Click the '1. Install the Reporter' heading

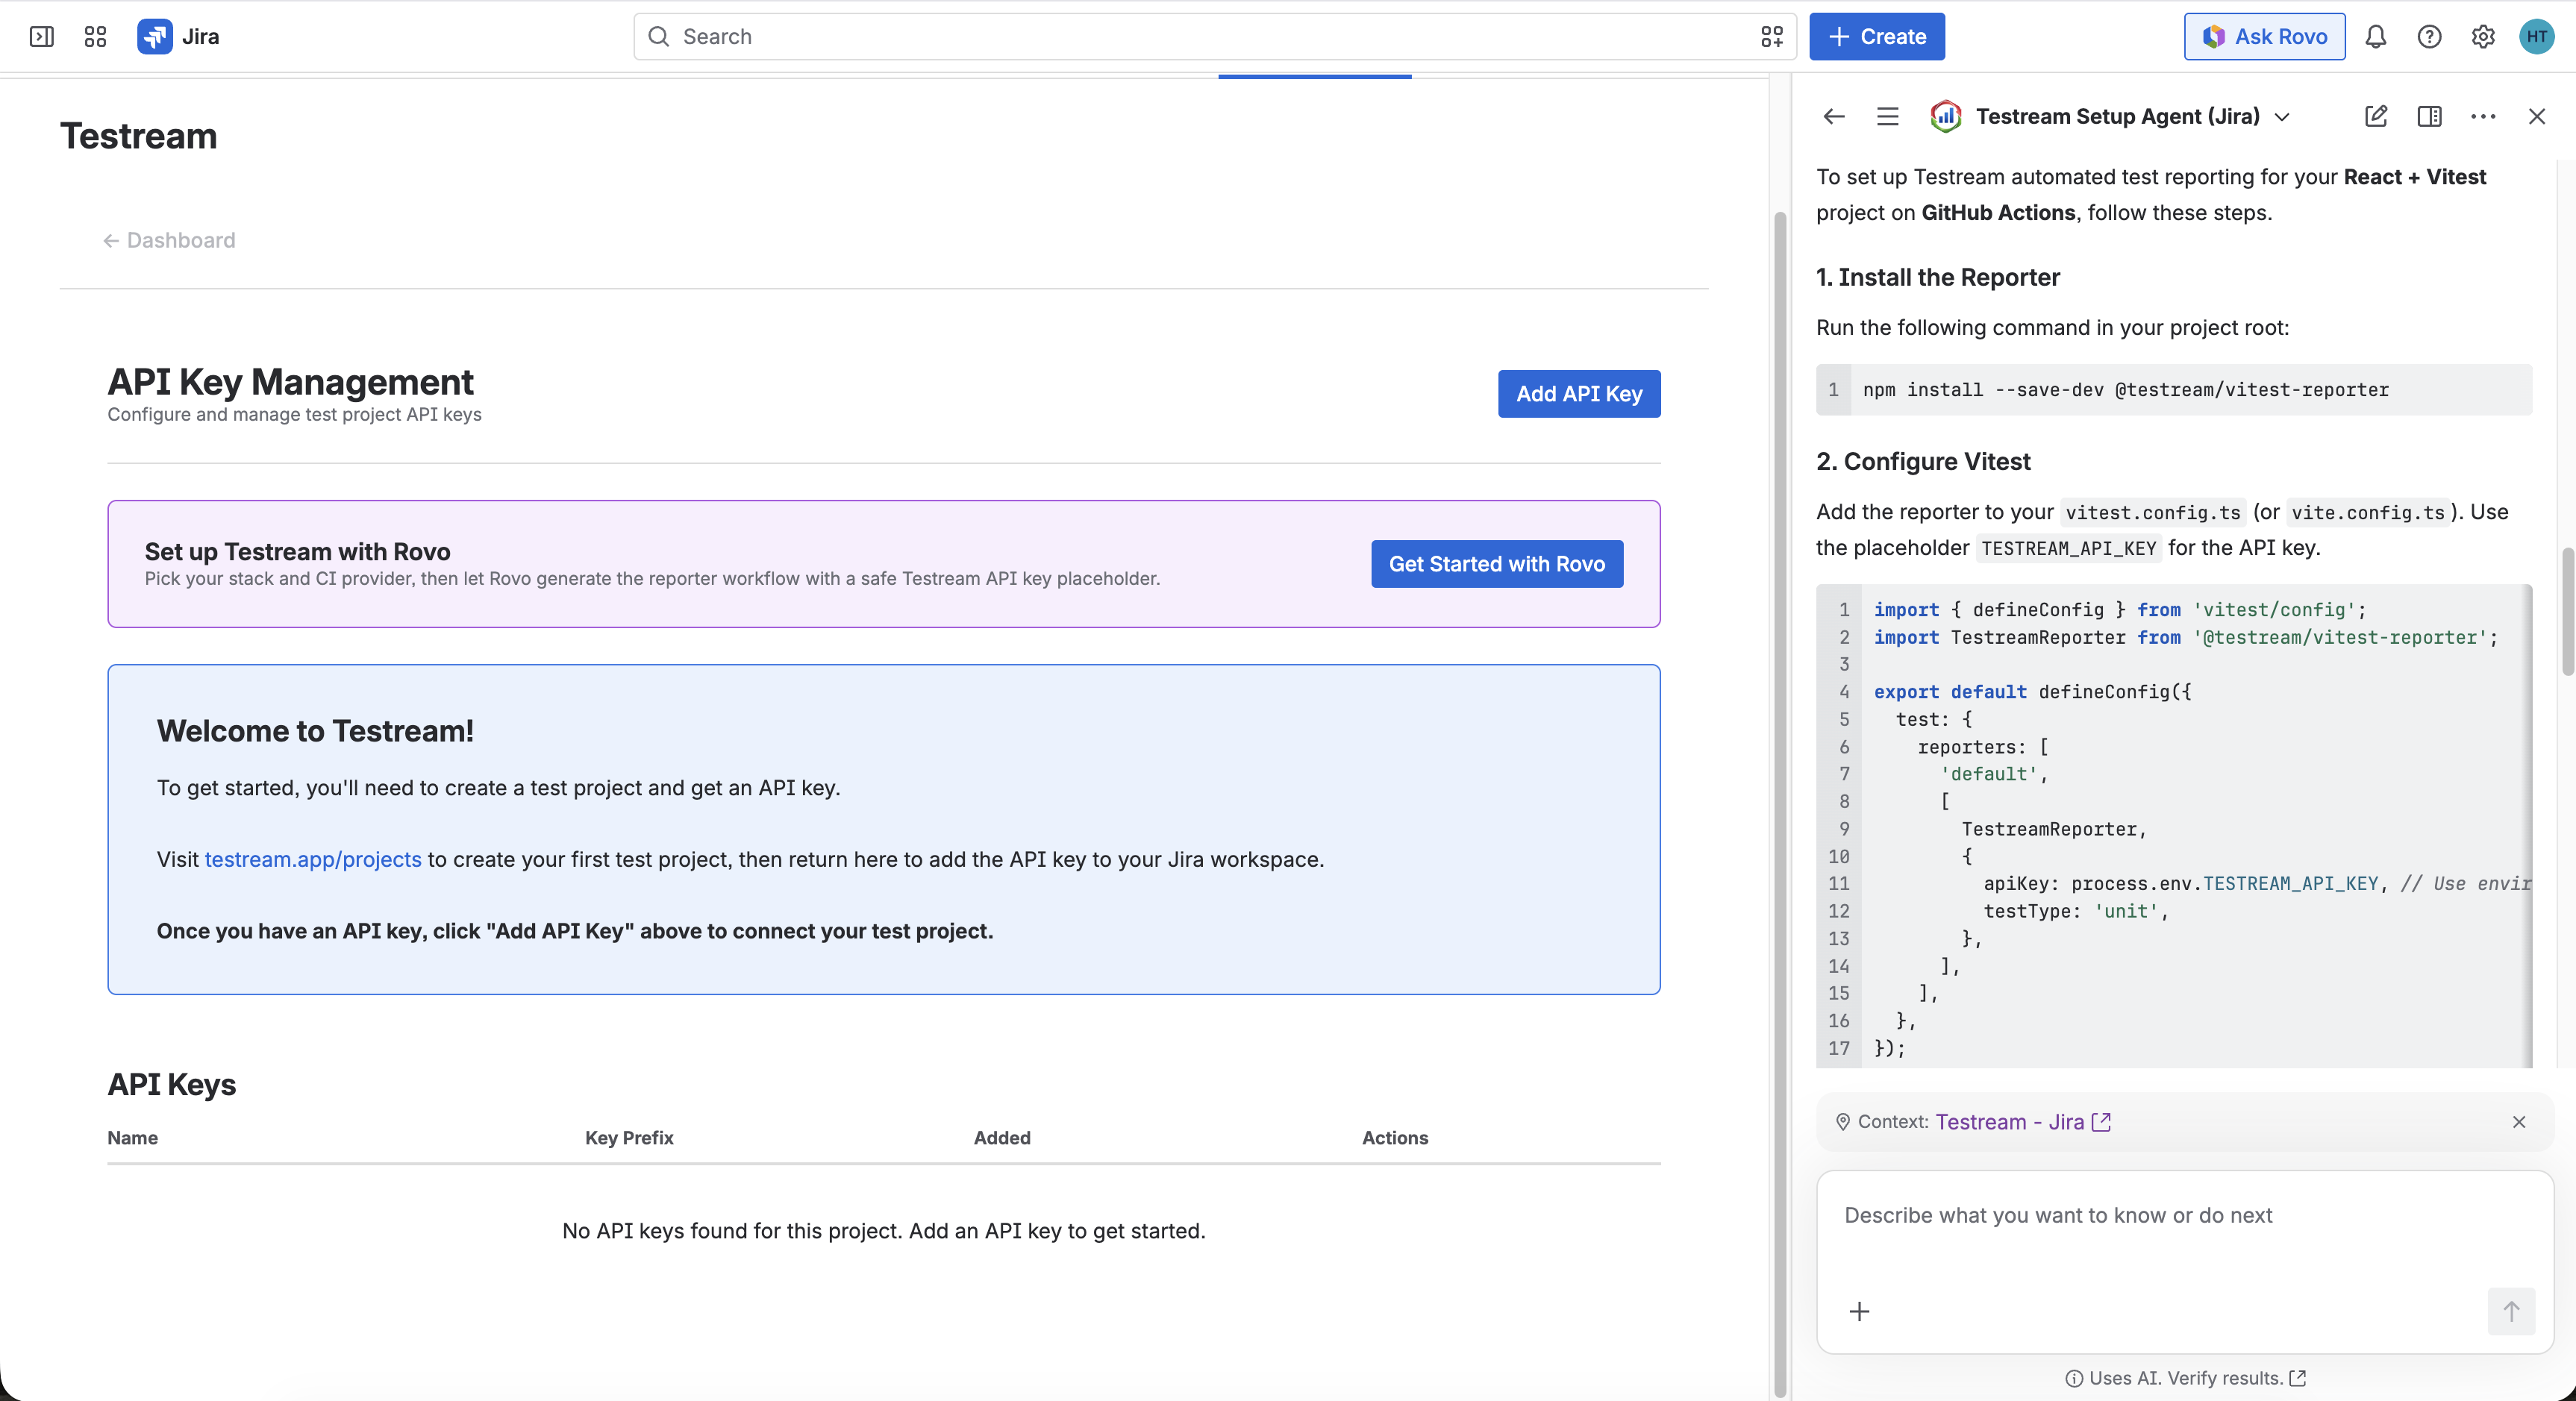(1938, 277)
